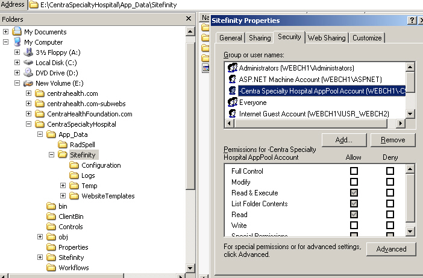This screenshot has width=423, height=278.
Task: Check Deny for Modify permission
Action: click(x=390, y=182)
